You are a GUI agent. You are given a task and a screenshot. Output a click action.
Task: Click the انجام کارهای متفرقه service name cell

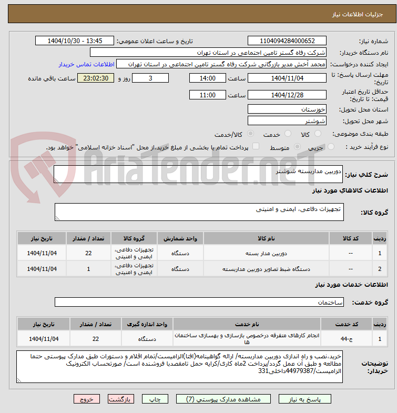click(247, 339)
